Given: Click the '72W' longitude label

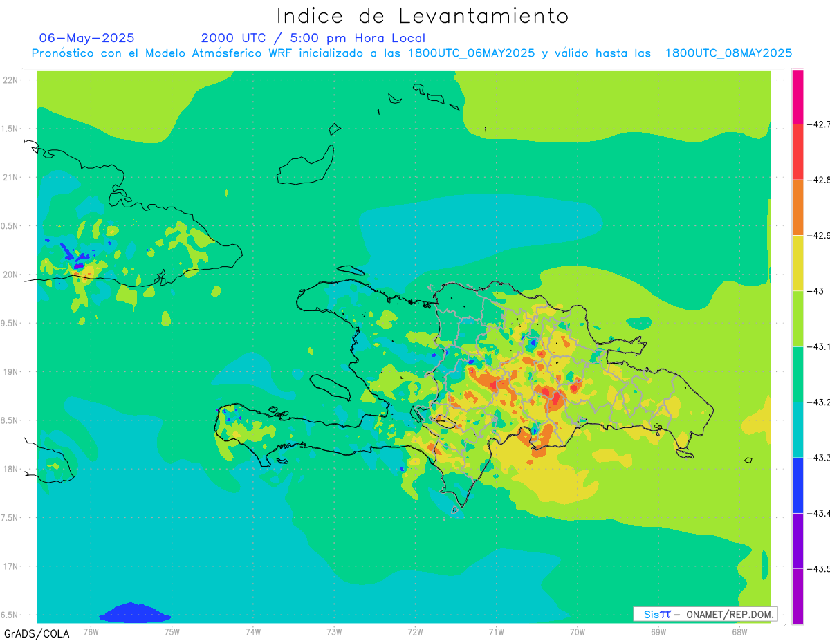Looking at the screenshot, I should coord(415,631).
